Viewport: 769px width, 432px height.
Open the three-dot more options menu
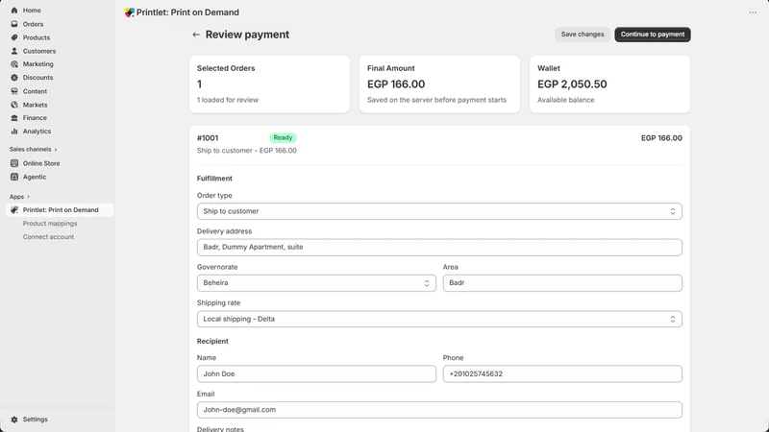tap(753, 12)
